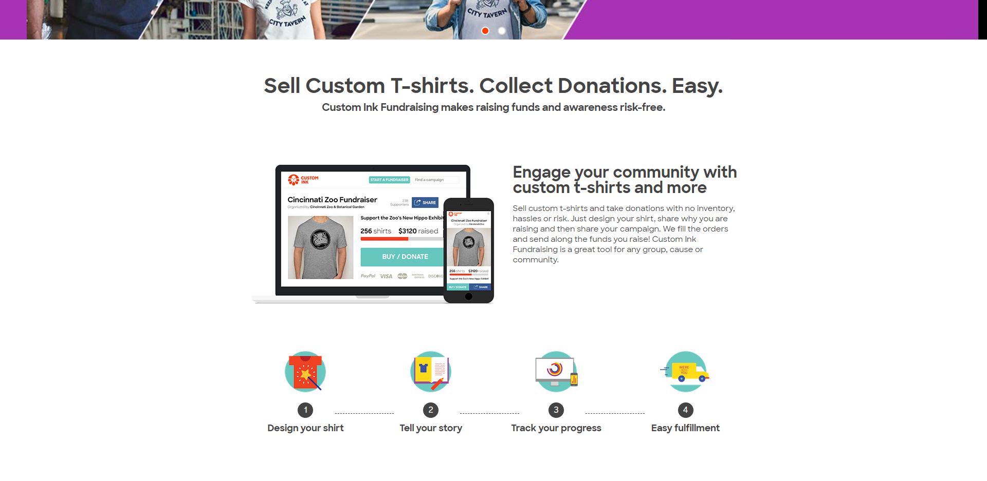The height and width of the screenshot is (481, 987).
Task: Click the Buy / Donate button
Action: coord(404,257)
